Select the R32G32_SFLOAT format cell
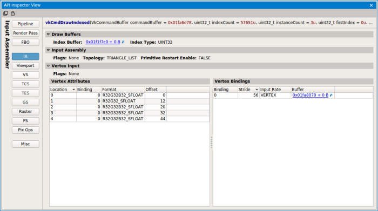The height and width of the screenshot is (211, 378). [123, 101]
